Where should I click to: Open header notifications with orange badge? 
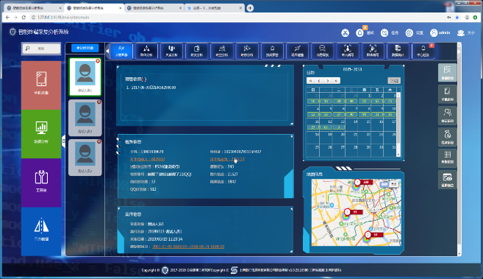(x=359, y=32)
